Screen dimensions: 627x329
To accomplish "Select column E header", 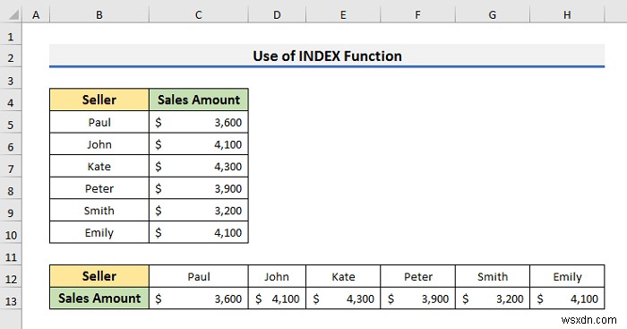I will coord(343,15).
